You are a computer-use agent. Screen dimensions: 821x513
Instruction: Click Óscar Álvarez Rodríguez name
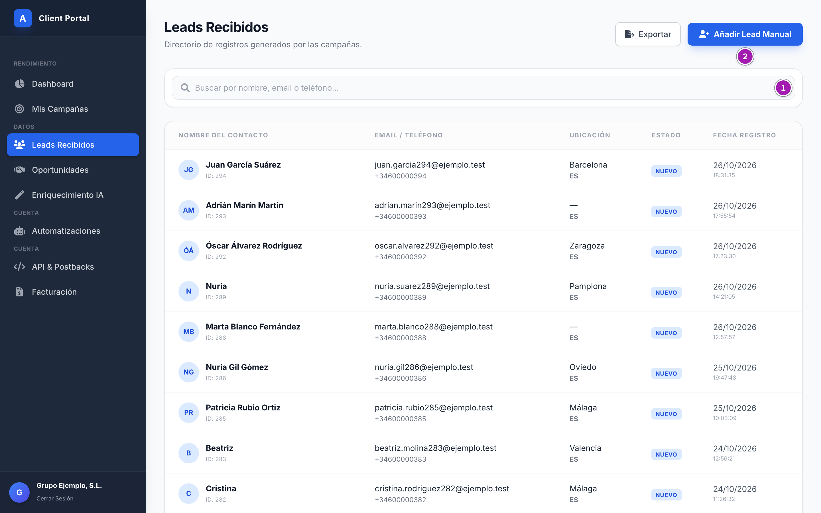254,246
